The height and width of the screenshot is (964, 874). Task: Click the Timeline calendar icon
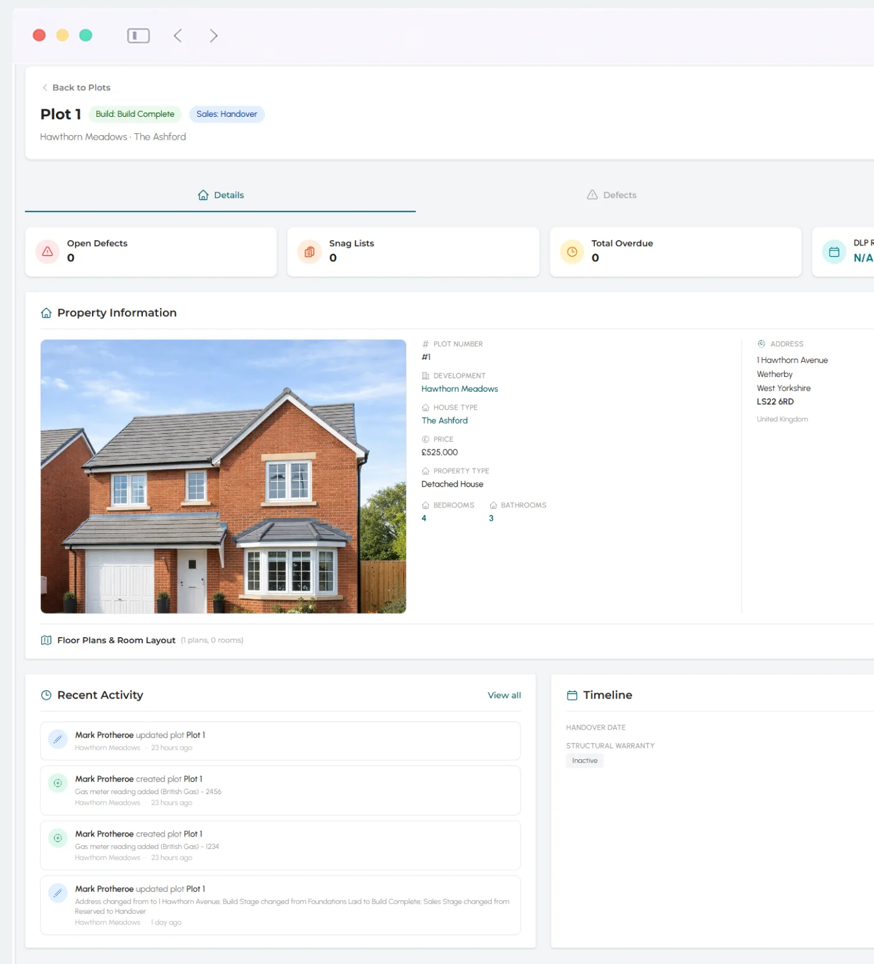572,695
